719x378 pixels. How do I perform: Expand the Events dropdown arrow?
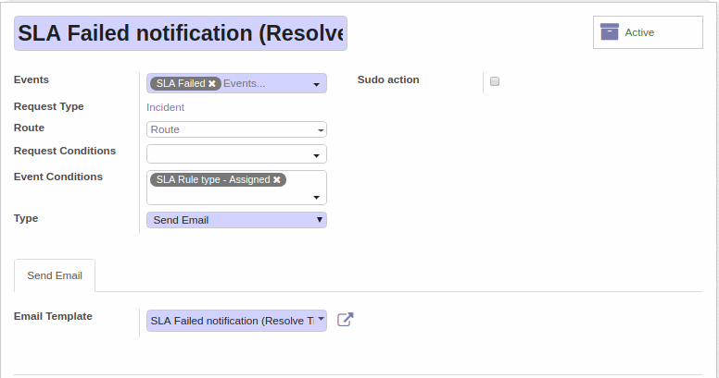[316, 85]
